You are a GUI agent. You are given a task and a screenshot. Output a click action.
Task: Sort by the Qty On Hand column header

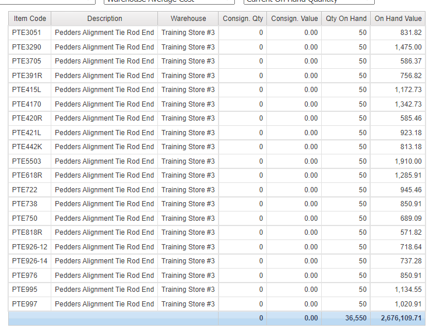pos(346,19)
